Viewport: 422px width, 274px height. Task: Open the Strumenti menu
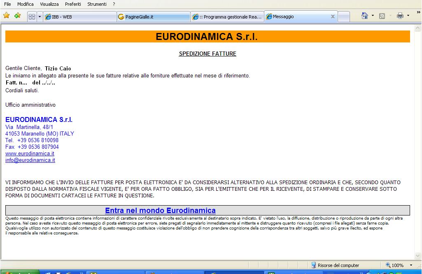point(97,4)
